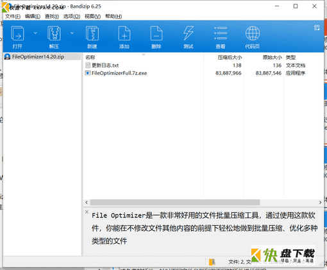Click the 应用程序 type cell

pyautogui.click(x=296, y=73)
